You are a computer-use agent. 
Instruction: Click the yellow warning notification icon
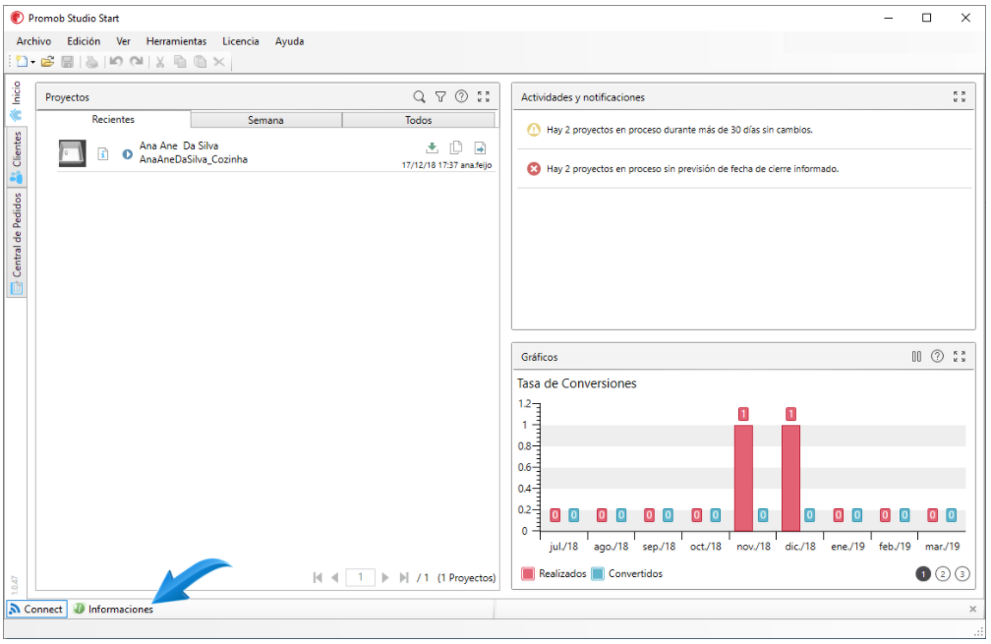coord(534,130)
